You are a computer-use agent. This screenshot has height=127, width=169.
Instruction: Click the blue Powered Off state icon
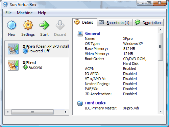[25, 51]
